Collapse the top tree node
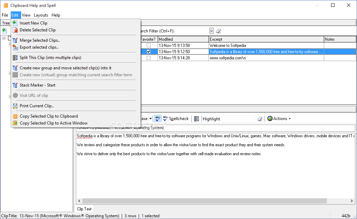This screenshot has height=219, width=357. [x=4, y=38]
